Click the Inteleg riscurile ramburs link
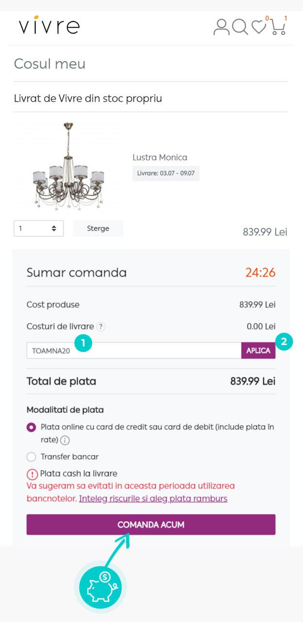303x622 pixels. coord(153,499)
